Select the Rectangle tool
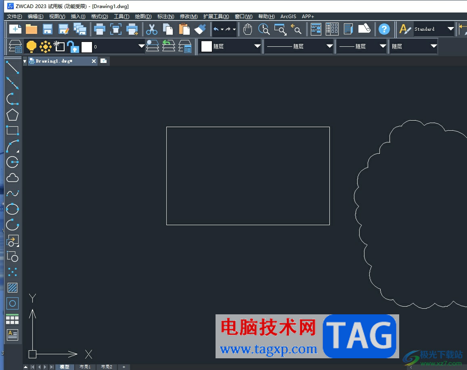The image size is (467, 370). [13, 131]
